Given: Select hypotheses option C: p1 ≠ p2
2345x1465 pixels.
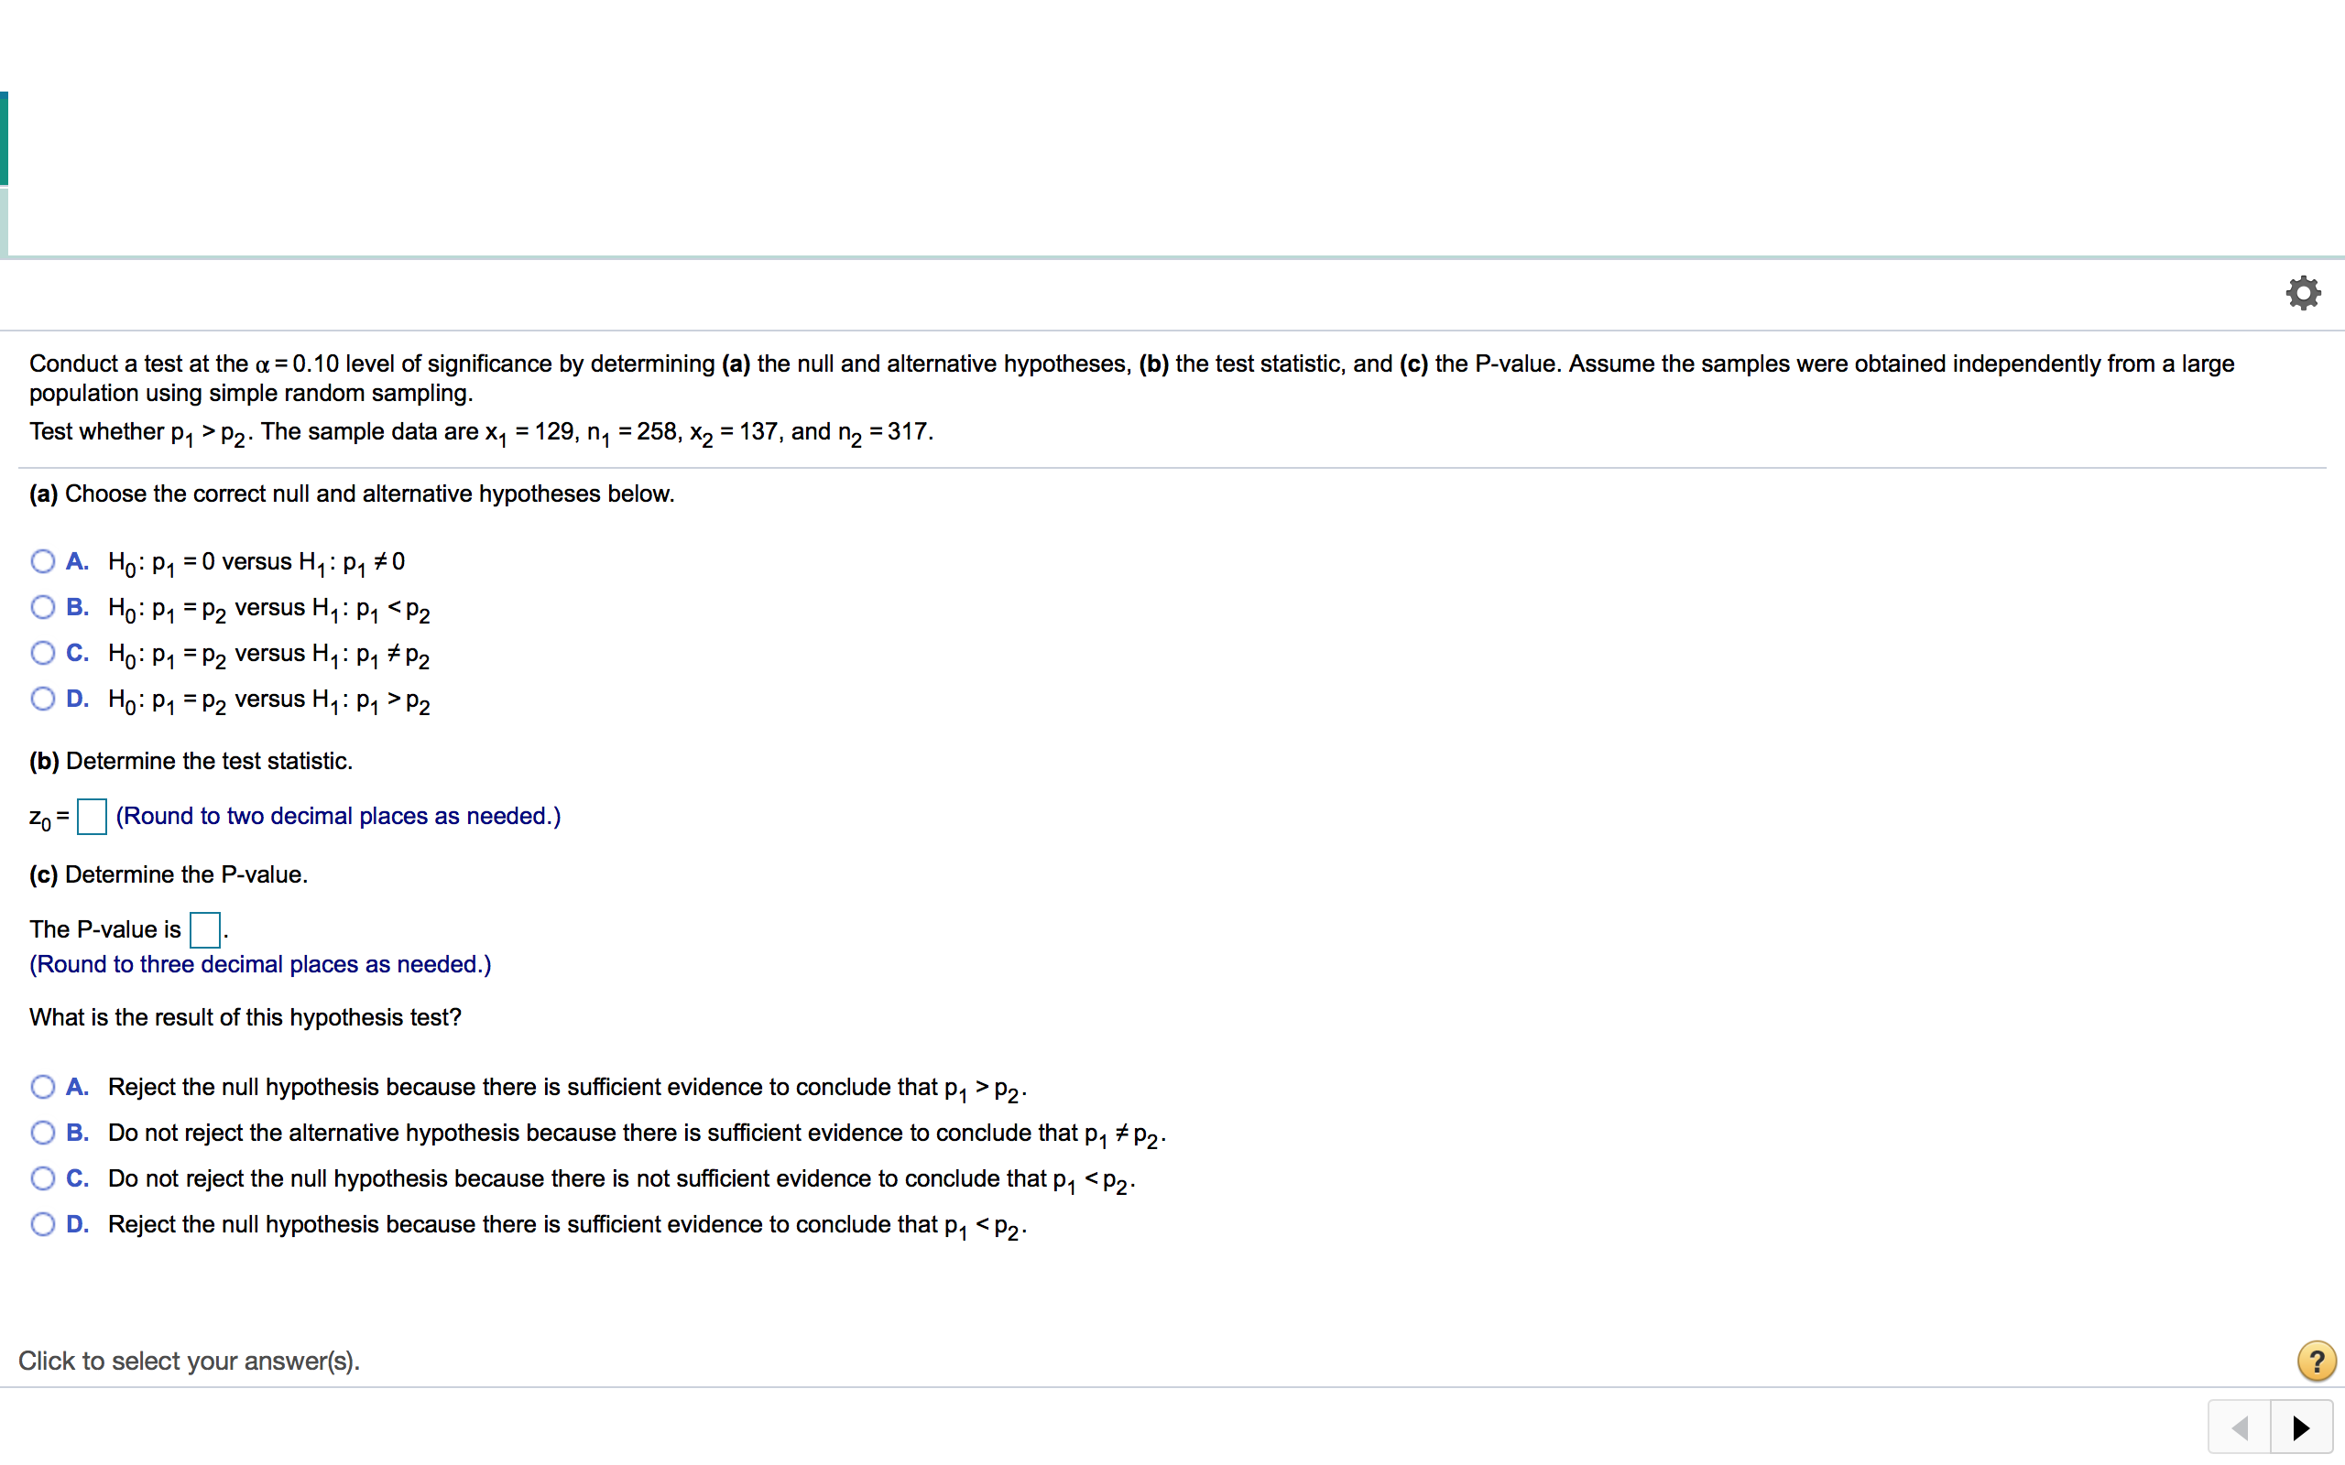Looking at the screenshot, I should pyautogui.click(x=43, y=653).
